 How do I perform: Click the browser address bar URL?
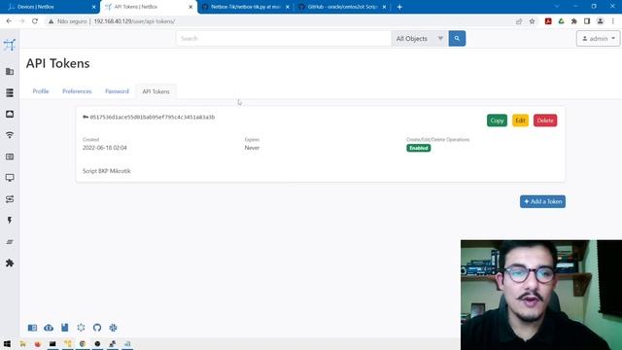[x=134, y=21]
